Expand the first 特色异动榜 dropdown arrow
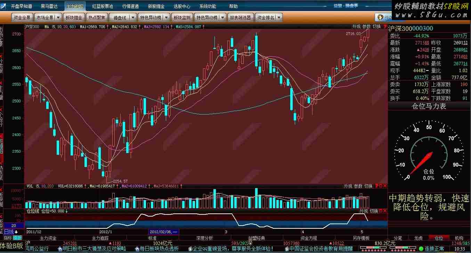471x253 pixels. (167, 17)
